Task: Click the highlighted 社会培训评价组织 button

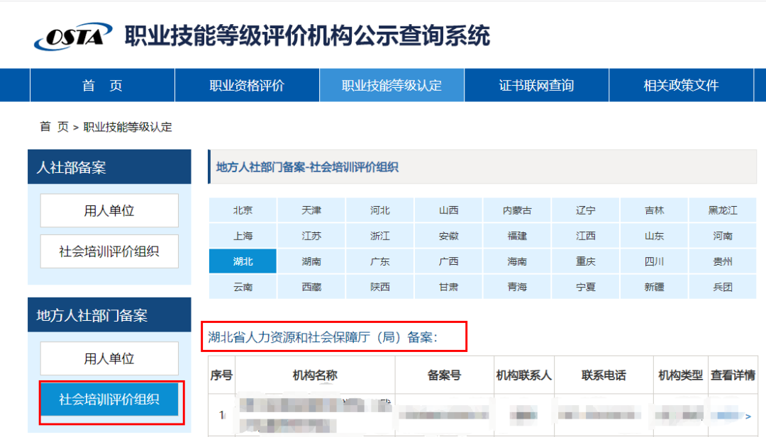Action: 109,400
